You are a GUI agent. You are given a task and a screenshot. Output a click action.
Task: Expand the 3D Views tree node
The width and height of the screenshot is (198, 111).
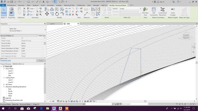coord(4,84)
